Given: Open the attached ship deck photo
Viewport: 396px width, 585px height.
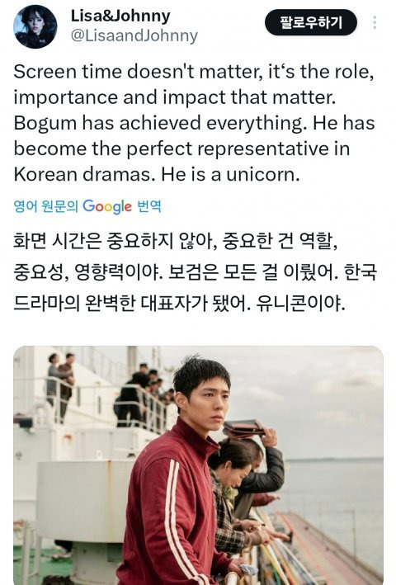Looking at the screenshot, I should 198,465.
